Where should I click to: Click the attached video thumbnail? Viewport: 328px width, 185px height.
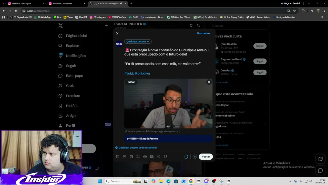click(168, 104)
